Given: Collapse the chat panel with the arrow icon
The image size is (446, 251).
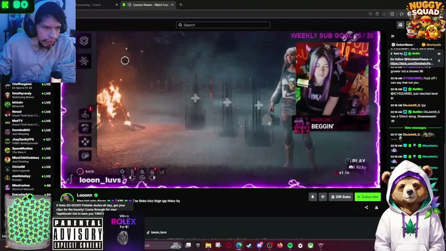Looking at the screenshot, I should point(393,36).
